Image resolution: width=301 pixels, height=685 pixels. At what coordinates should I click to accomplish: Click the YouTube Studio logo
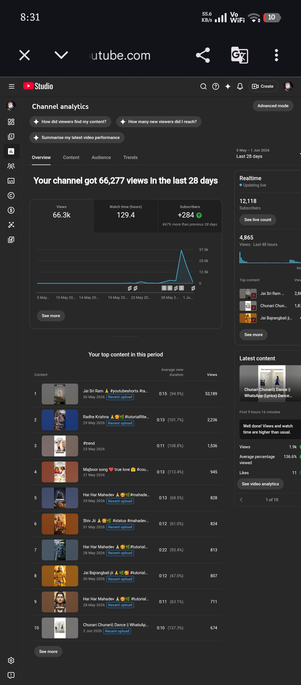click(38, 86)
